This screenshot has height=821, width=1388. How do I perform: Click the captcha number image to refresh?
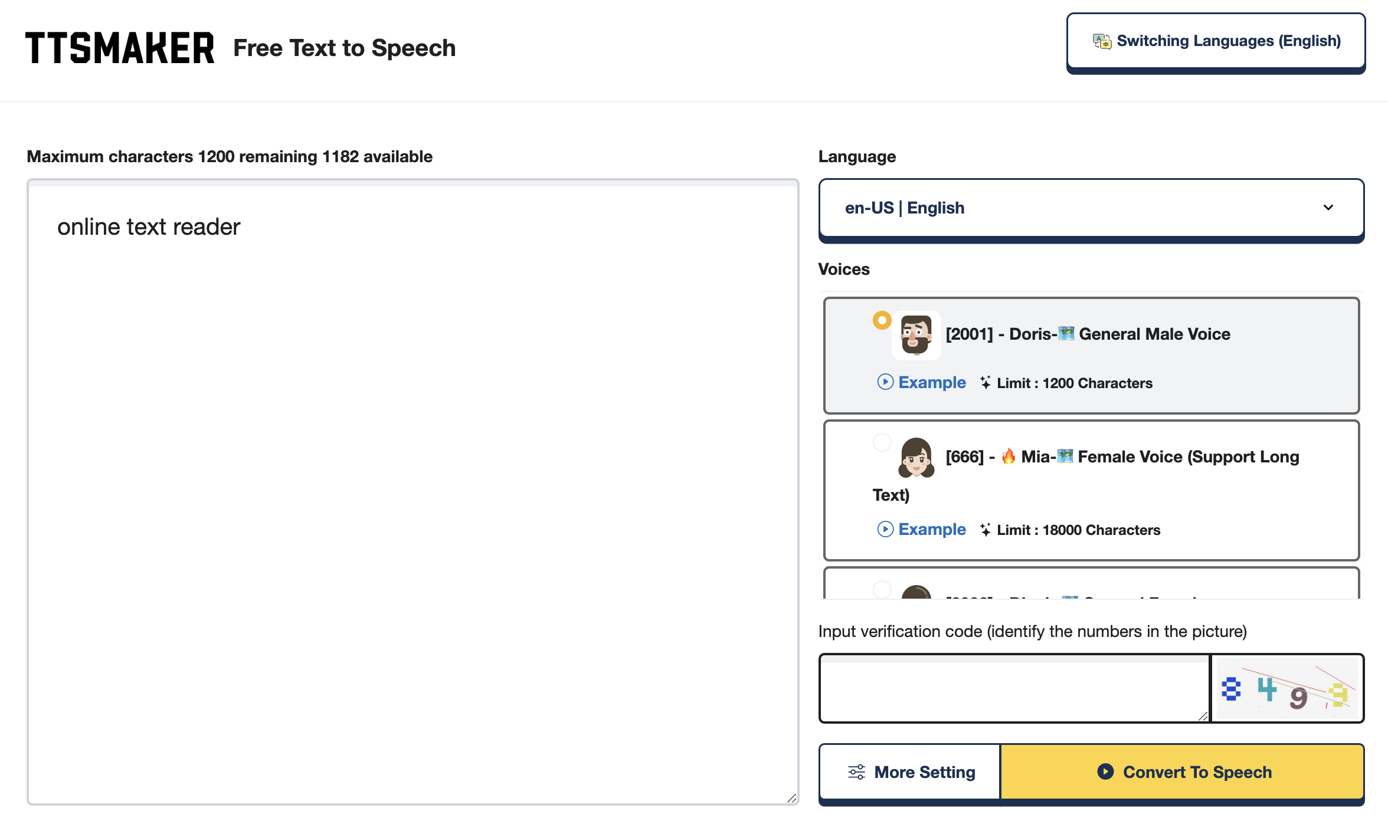[x=1287, y=688]
